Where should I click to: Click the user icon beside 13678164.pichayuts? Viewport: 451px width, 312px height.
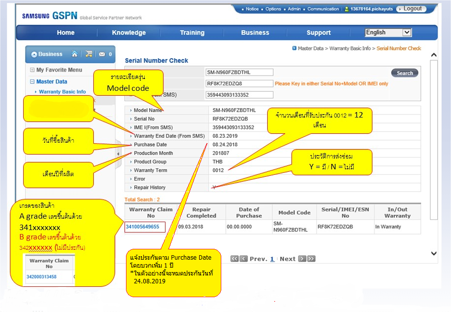[347, 9]
